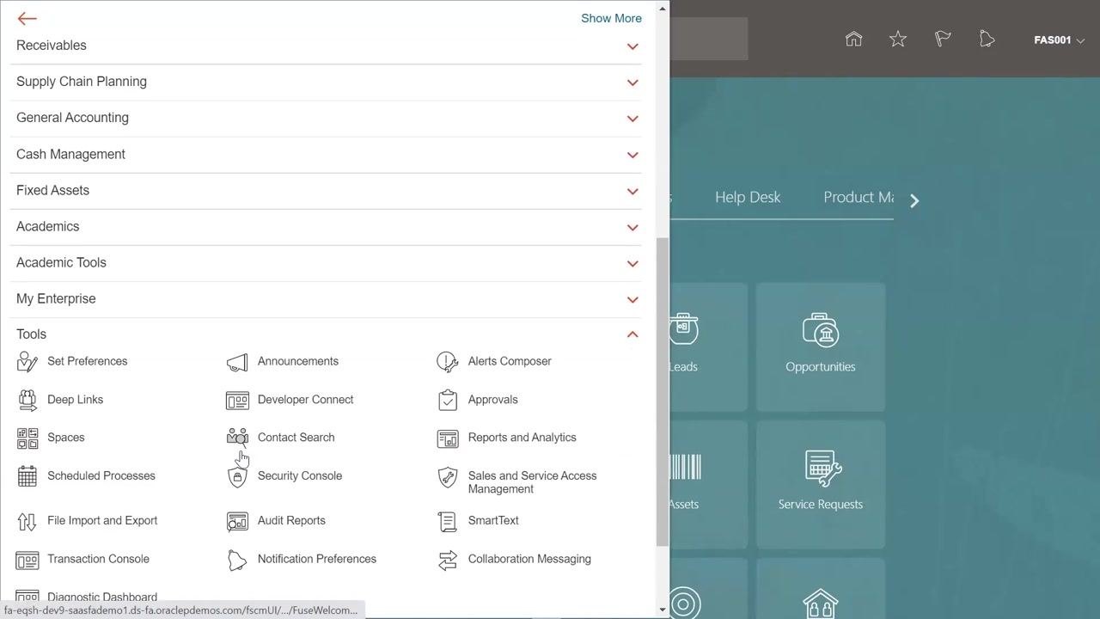The height and width of the screenshot is (619, 1100).
Task: Open the Service Requests tile
Action: tap(821, 484)
